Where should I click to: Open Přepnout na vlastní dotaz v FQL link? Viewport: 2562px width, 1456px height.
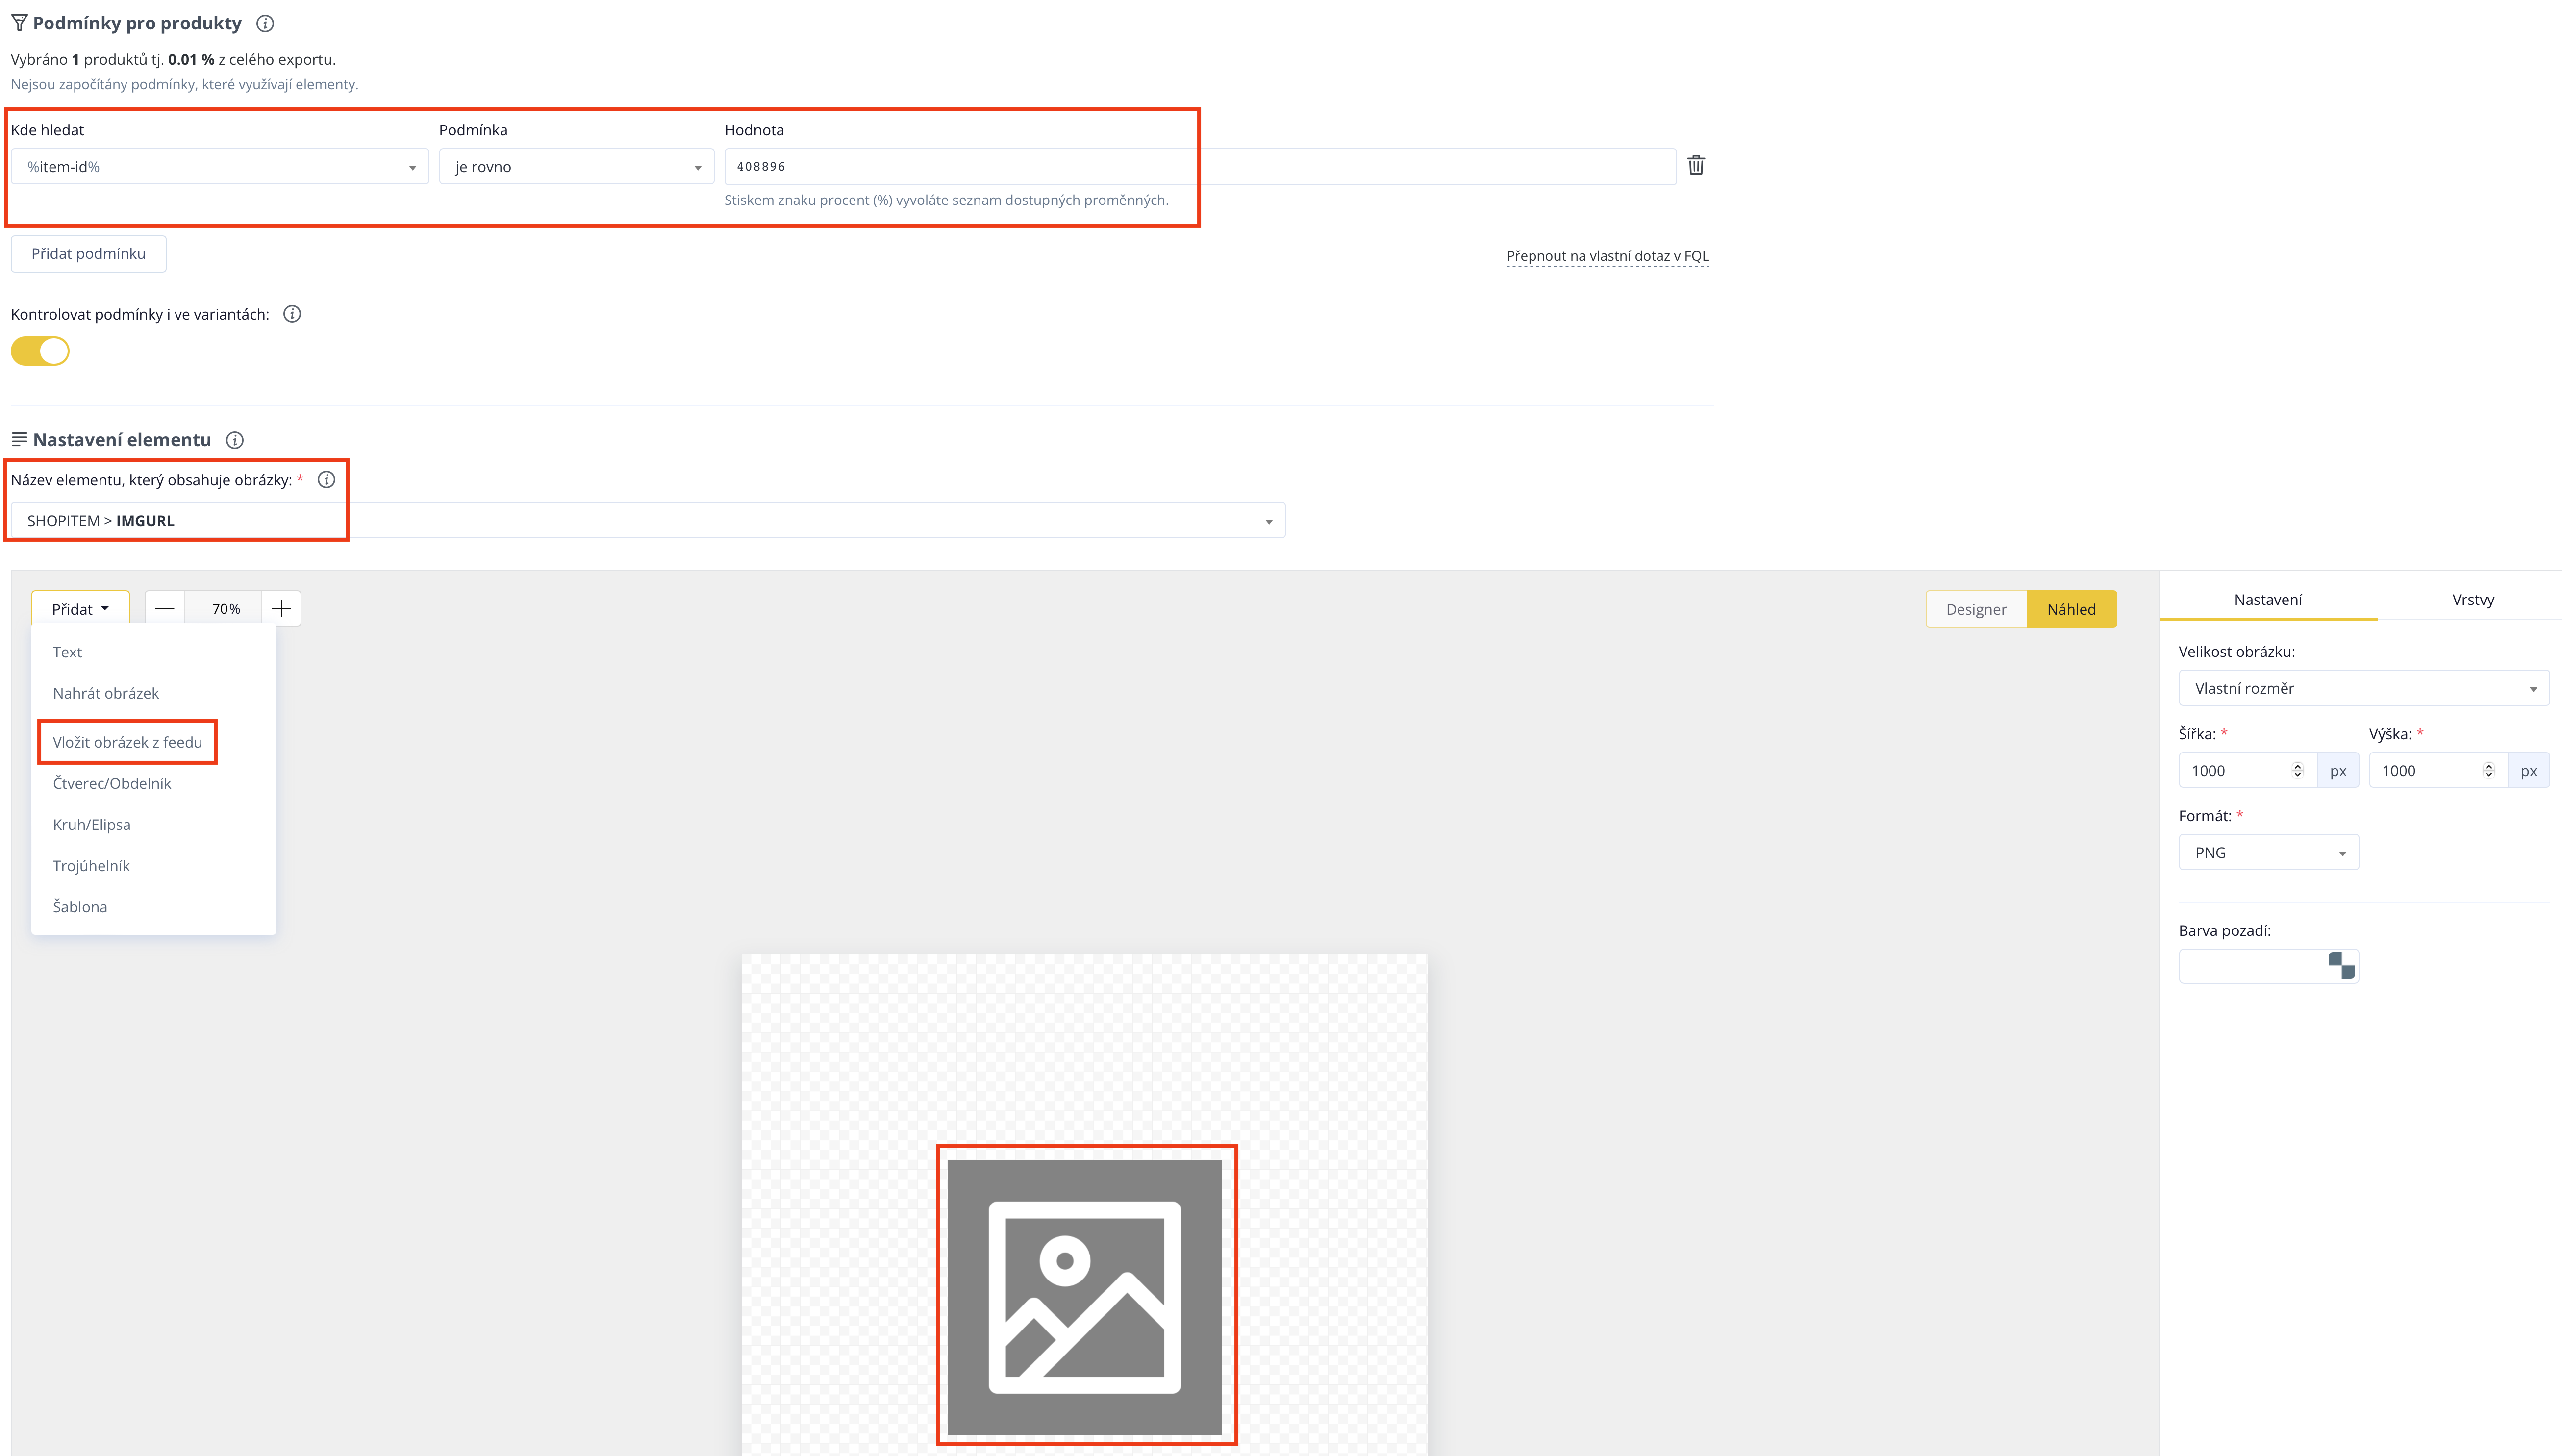tap(1608, 256)
